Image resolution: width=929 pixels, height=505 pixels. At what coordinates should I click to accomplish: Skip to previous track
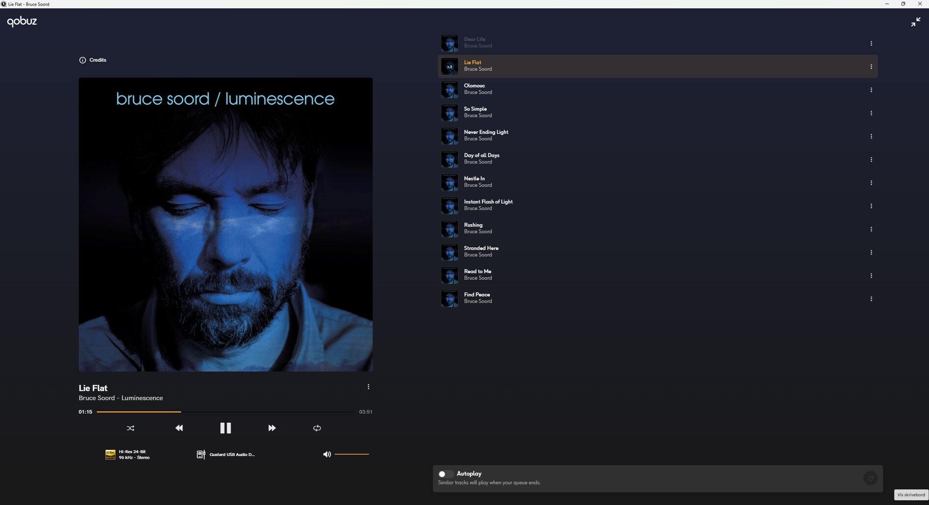(179, 428)
